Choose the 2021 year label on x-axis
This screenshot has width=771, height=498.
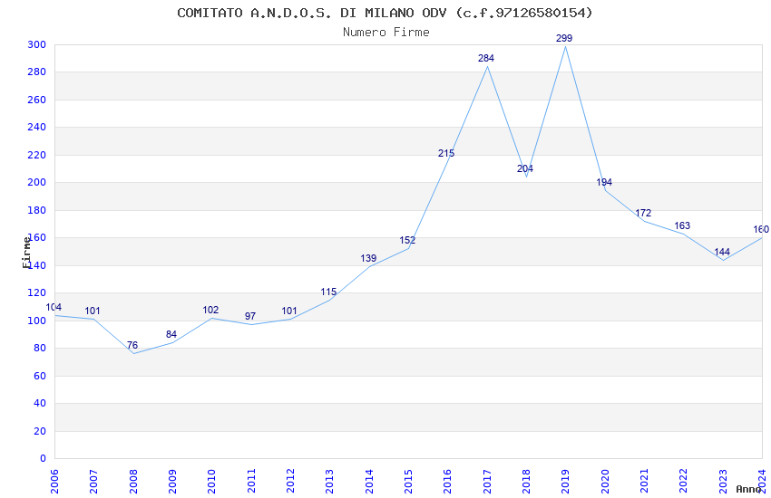(645, 482)
